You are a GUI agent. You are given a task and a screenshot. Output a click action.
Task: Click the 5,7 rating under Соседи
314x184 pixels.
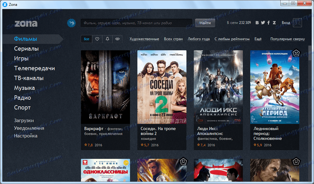[x=145, y=145]
